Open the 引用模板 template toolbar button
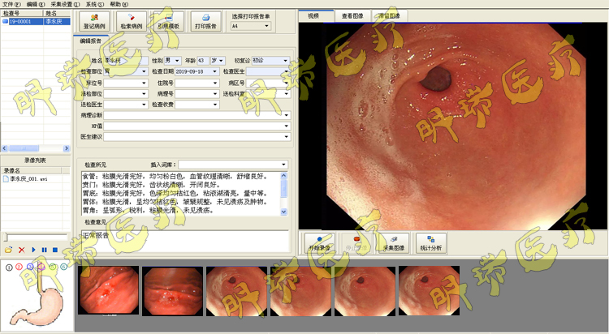The height and width of the screenshot is (334, 609). [x=169, y=21]
